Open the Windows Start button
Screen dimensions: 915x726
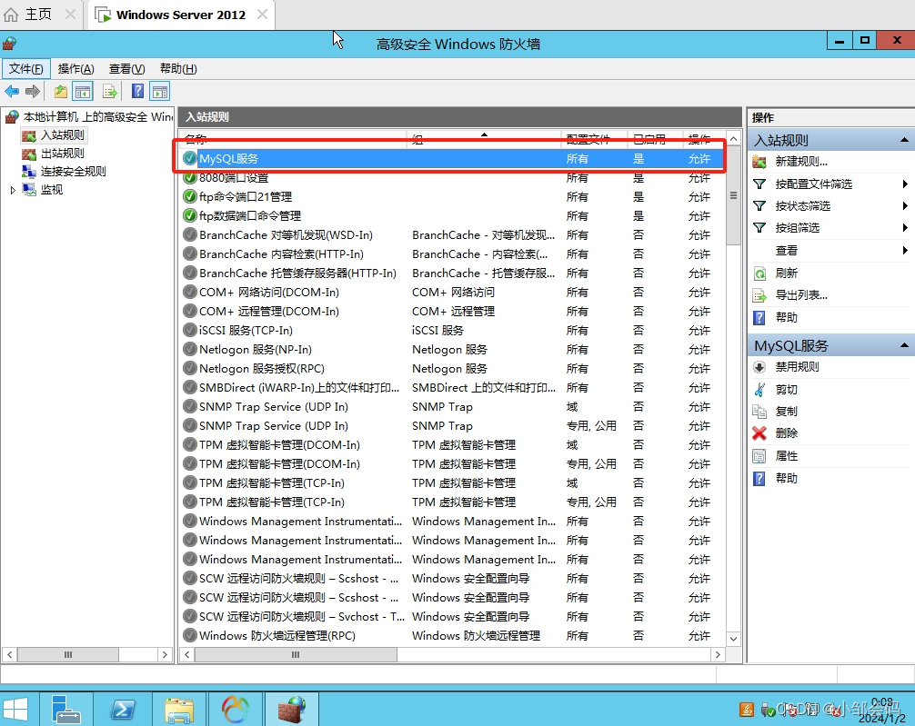click(x=15, y=709)
